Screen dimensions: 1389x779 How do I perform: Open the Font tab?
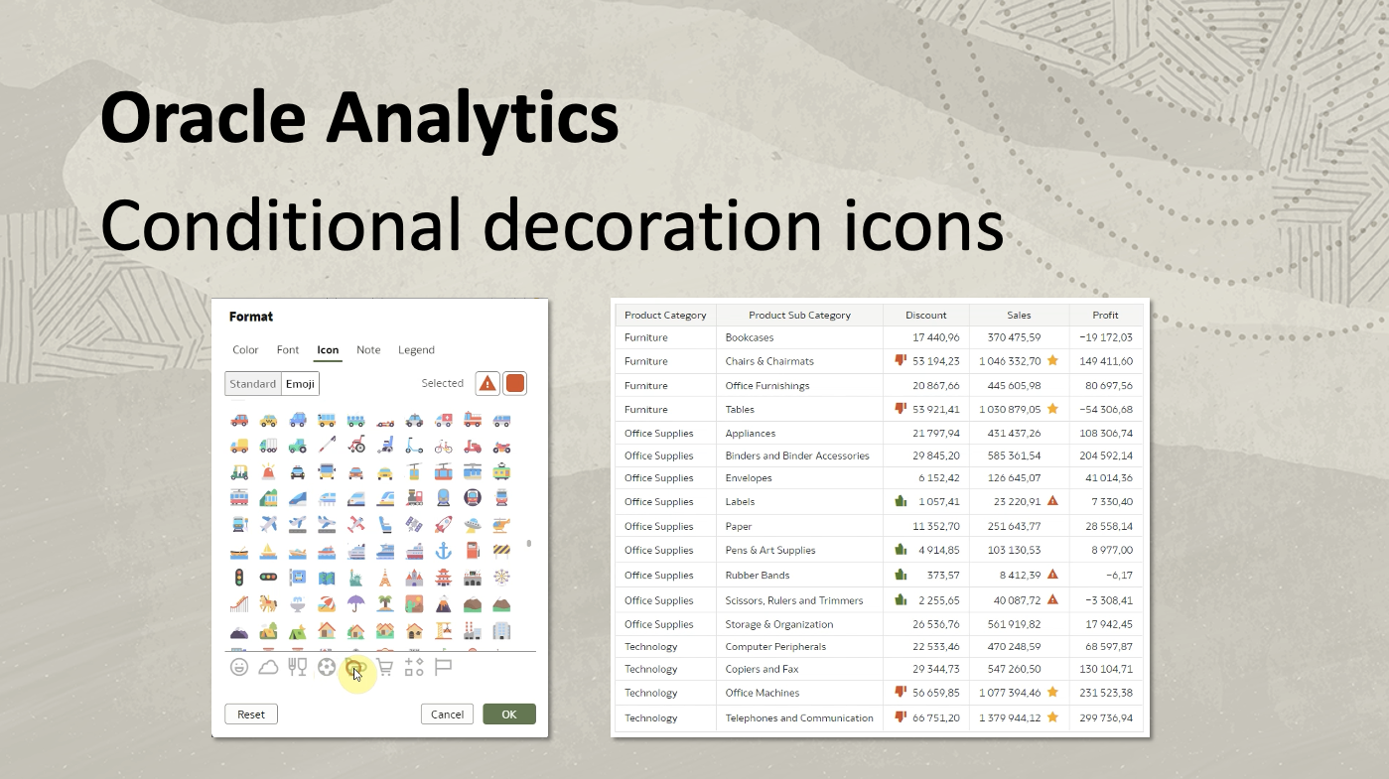288,349
